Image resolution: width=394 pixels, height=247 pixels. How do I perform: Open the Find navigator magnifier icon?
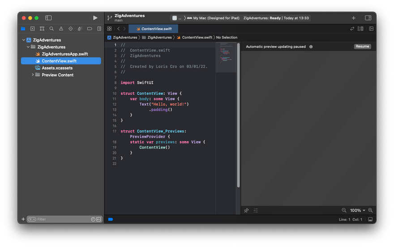pyautogui.click(x=51, y=29)
